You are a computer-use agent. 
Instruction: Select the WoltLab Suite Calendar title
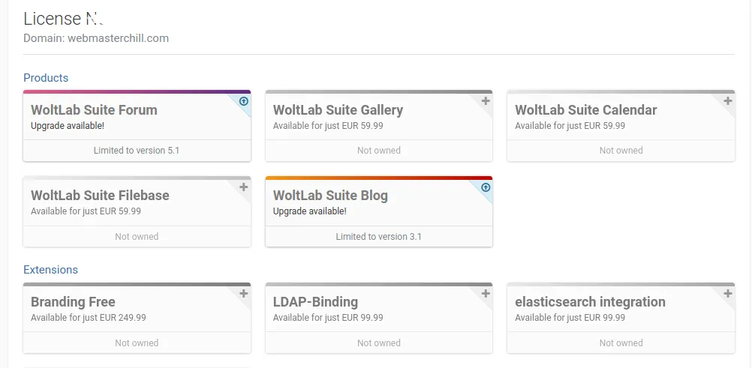[x=585, y=110]
